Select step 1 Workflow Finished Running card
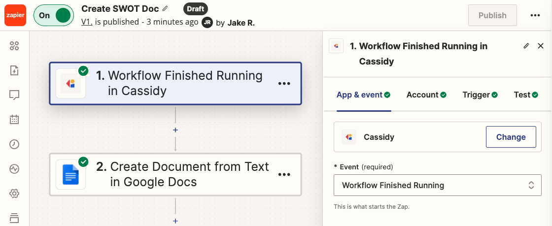Screen dimensions: 552x226 click(175, 83)
